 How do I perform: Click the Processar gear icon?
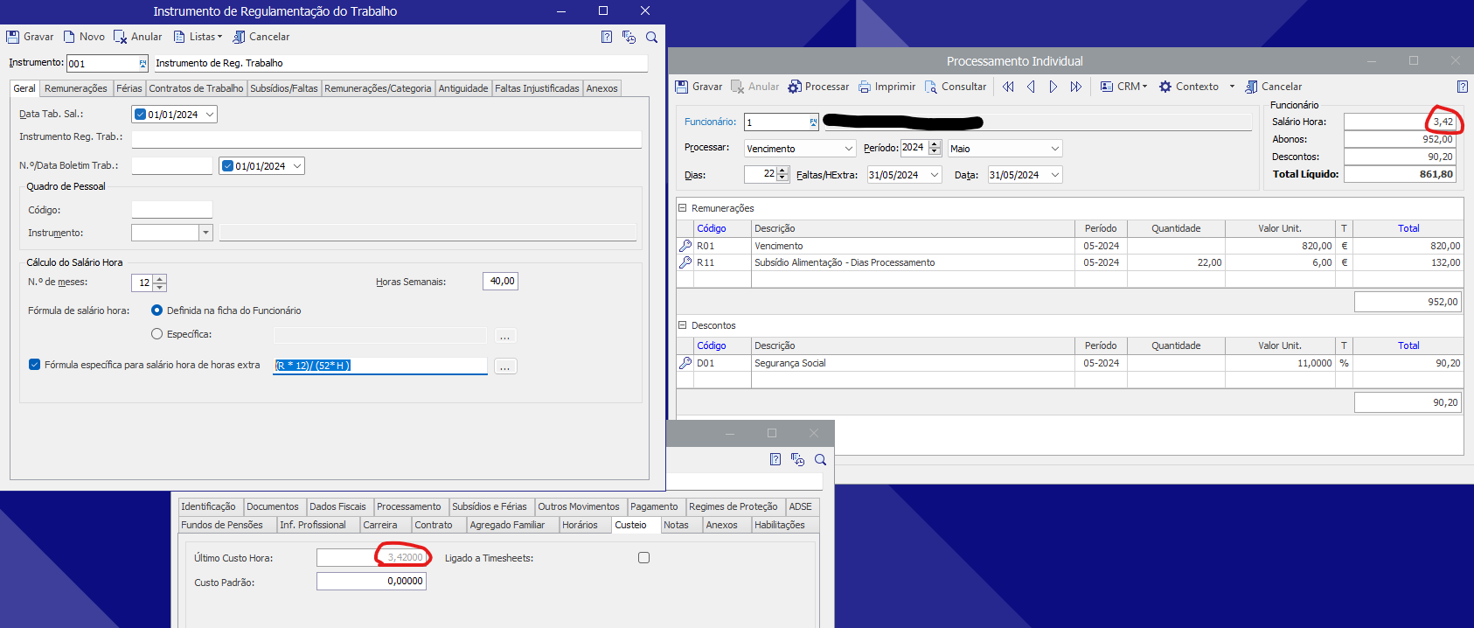pos(794,87)
